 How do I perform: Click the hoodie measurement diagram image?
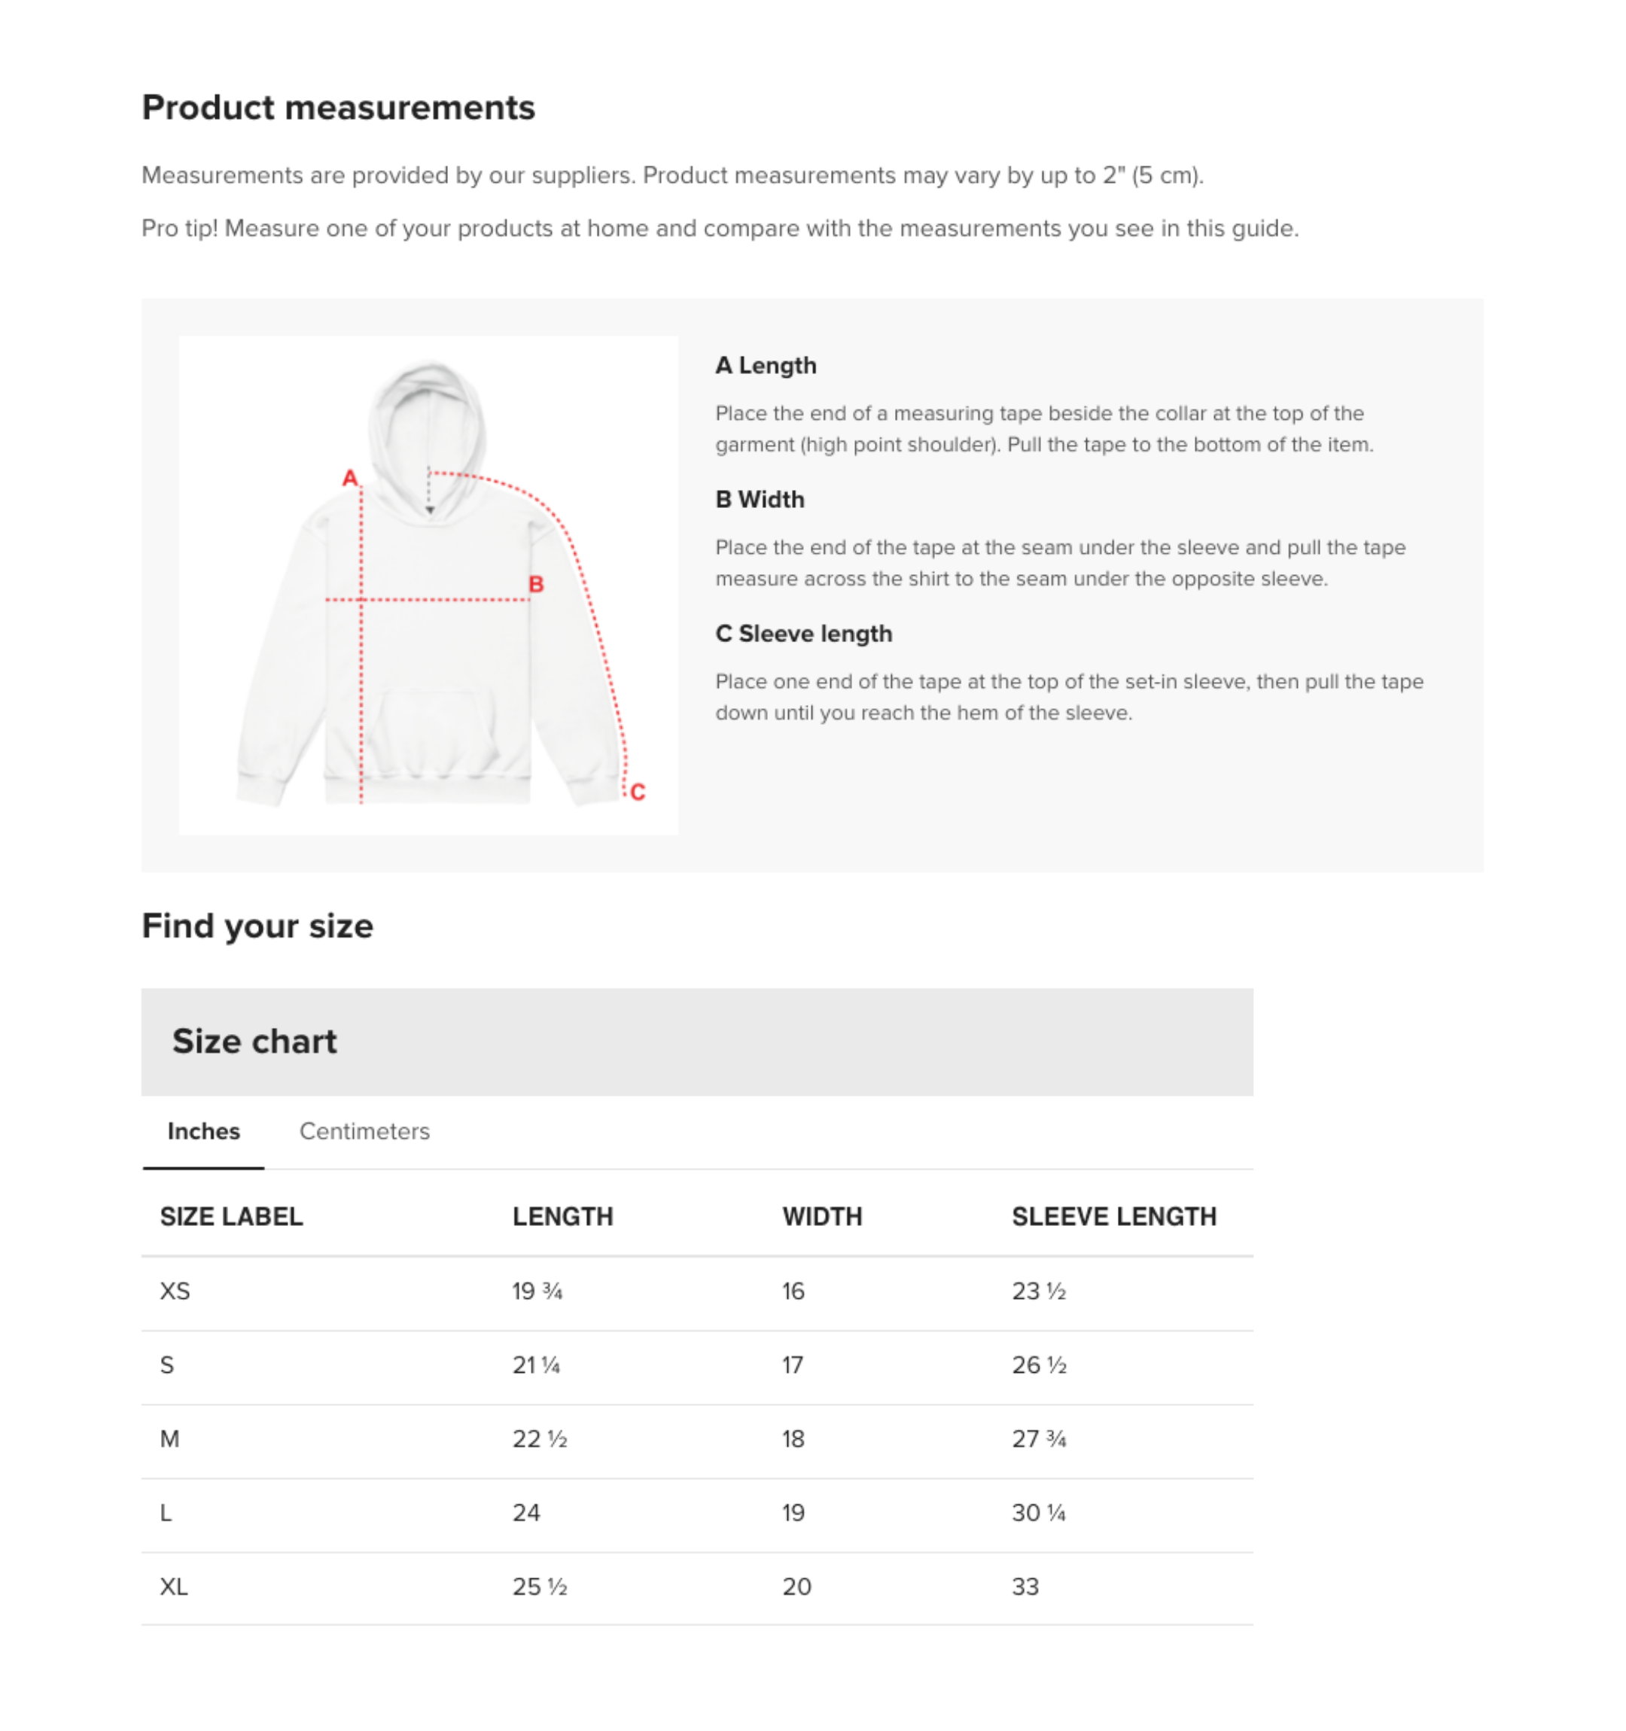pos(428,585)
